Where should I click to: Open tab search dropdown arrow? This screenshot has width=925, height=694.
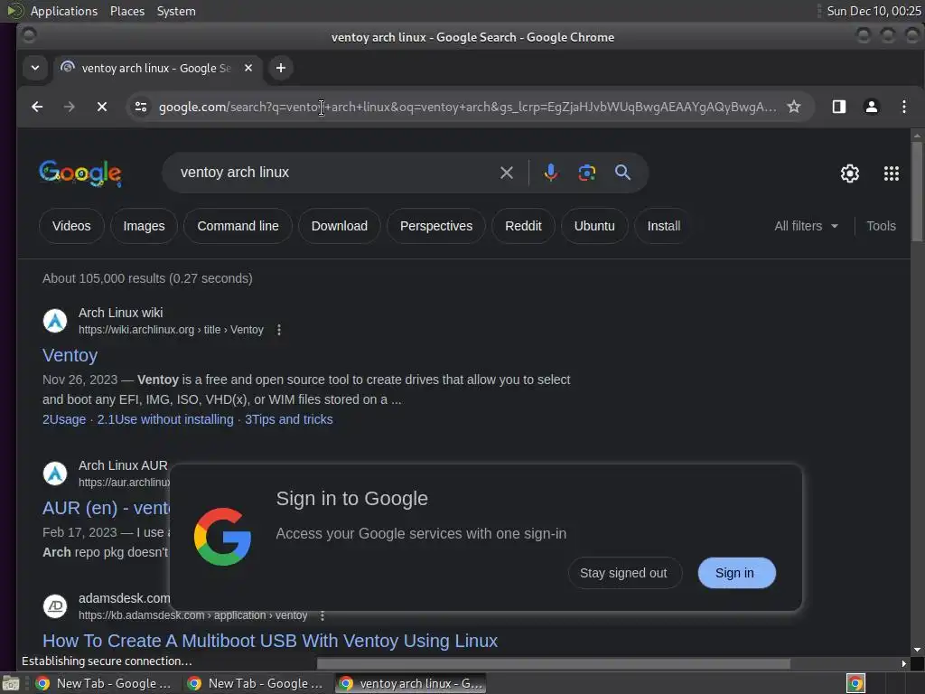click(x=35, y=68)
